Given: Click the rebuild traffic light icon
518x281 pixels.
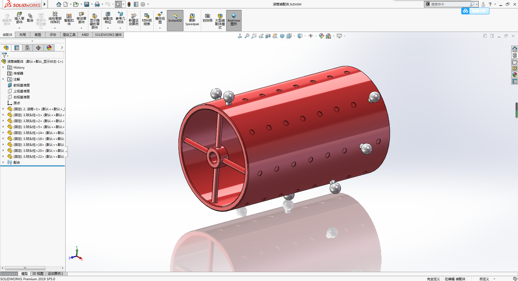Looking at the screenshot, I should [129, 4].
